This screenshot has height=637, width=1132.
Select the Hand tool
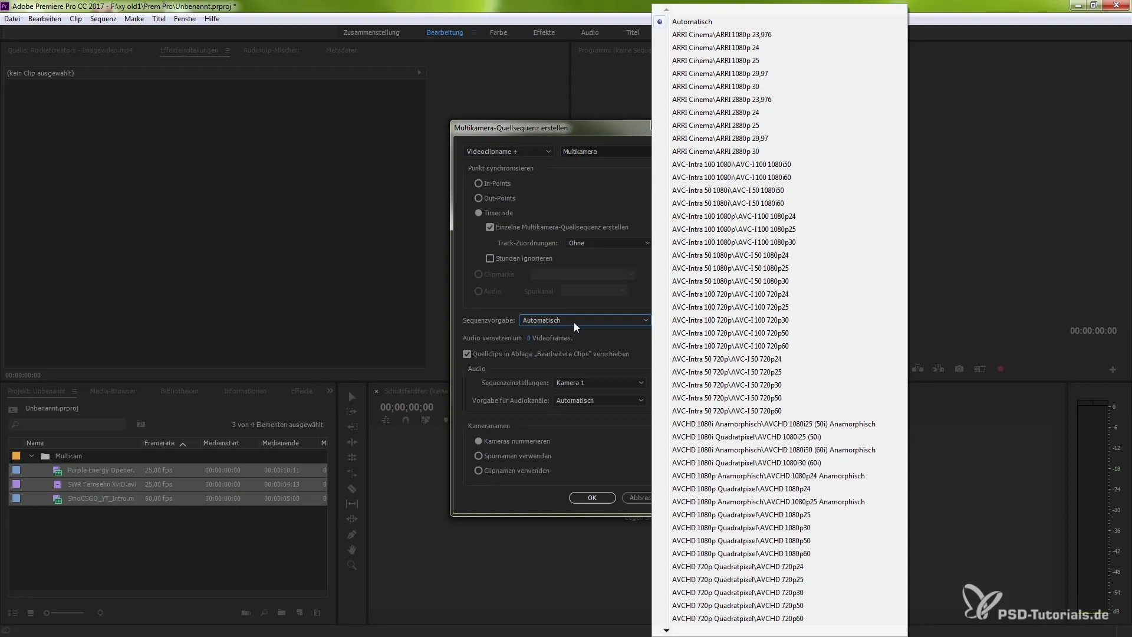pyautogui.click(x=352, y=550)
